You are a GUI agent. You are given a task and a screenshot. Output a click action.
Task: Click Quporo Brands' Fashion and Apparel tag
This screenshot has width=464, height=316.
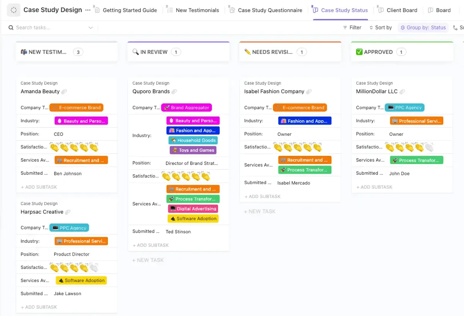pos(193,130)
